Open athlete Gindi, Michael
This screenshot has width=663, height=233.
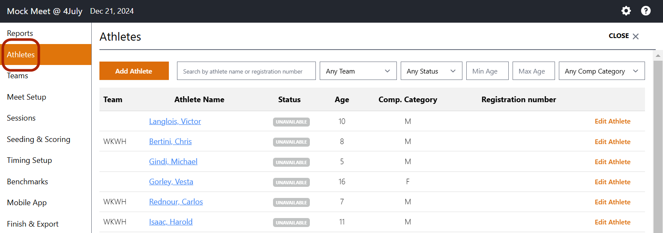[173, 162]
